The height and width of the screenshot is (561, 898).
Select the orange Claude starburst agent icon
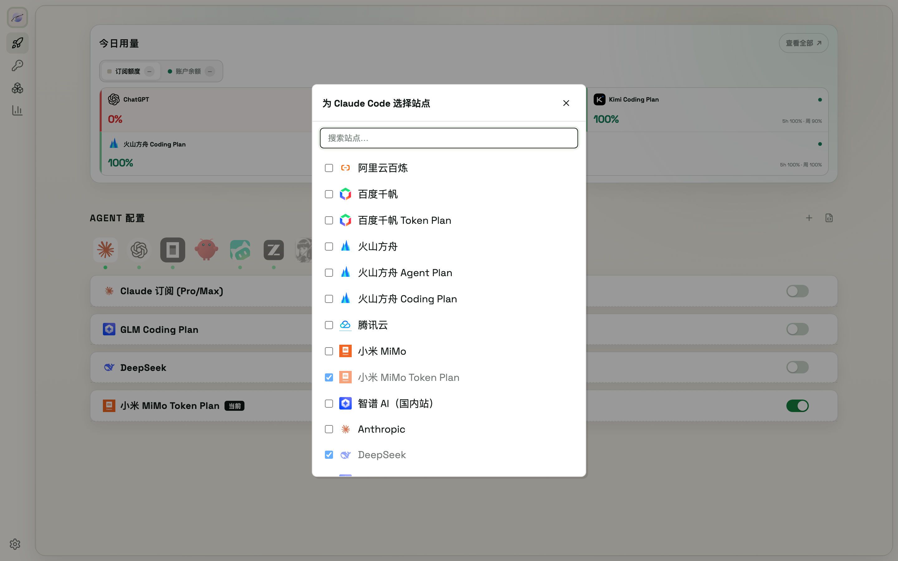(x=105, y=250)
